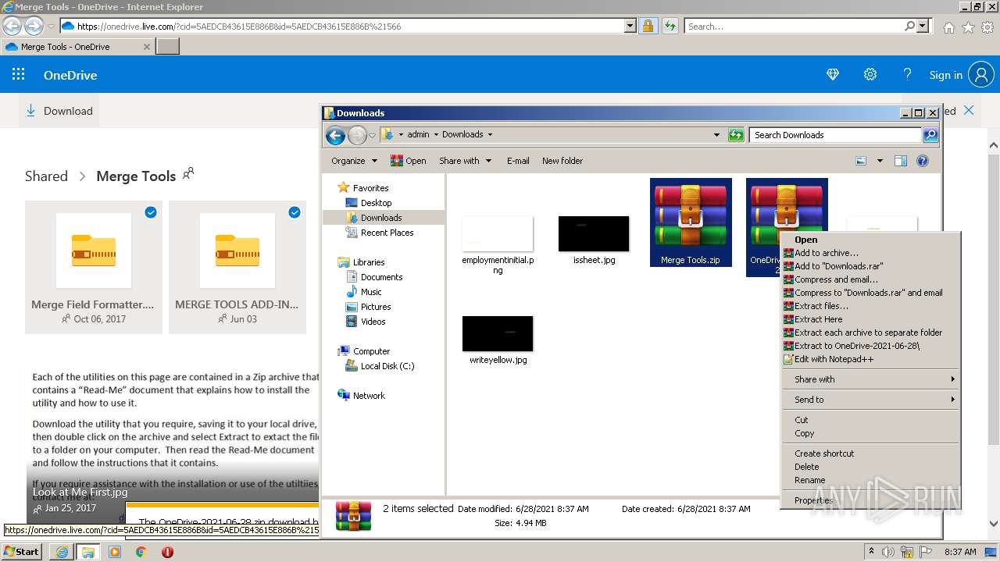
Task: Click E-mail in Explorer toolbar
Action: 518,161
